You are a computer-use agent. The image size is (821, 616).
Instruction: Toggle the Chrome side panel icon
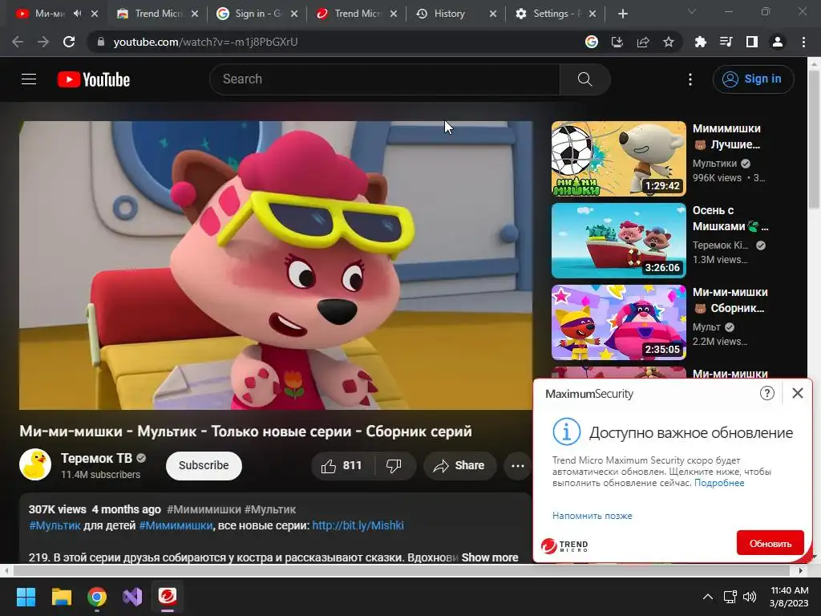(752, 42)
